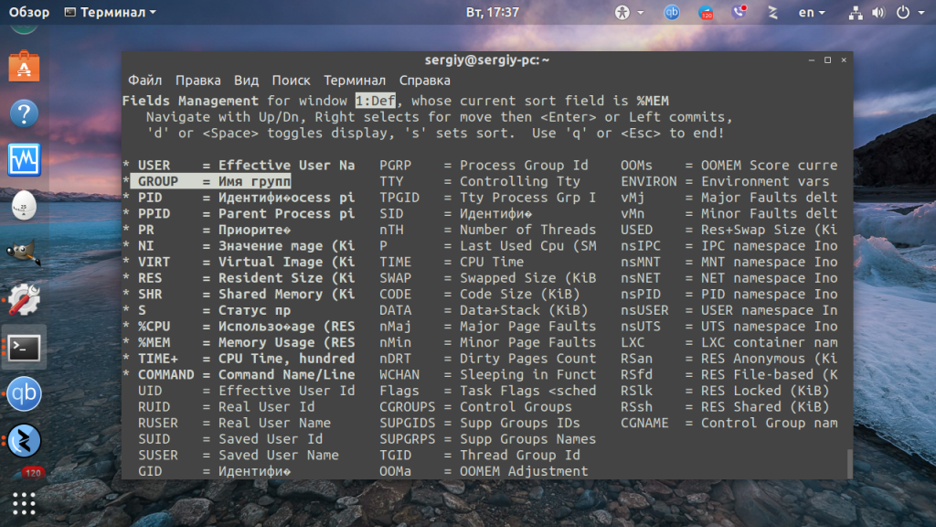Open the Файл menu
The height and width of the screenshot is (527, 936).
pos(145,81)
